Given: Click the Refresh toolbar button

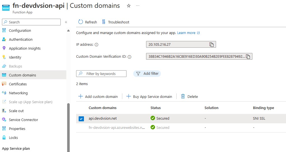Looking at the screenshot, I should click(x=88, y=22).
